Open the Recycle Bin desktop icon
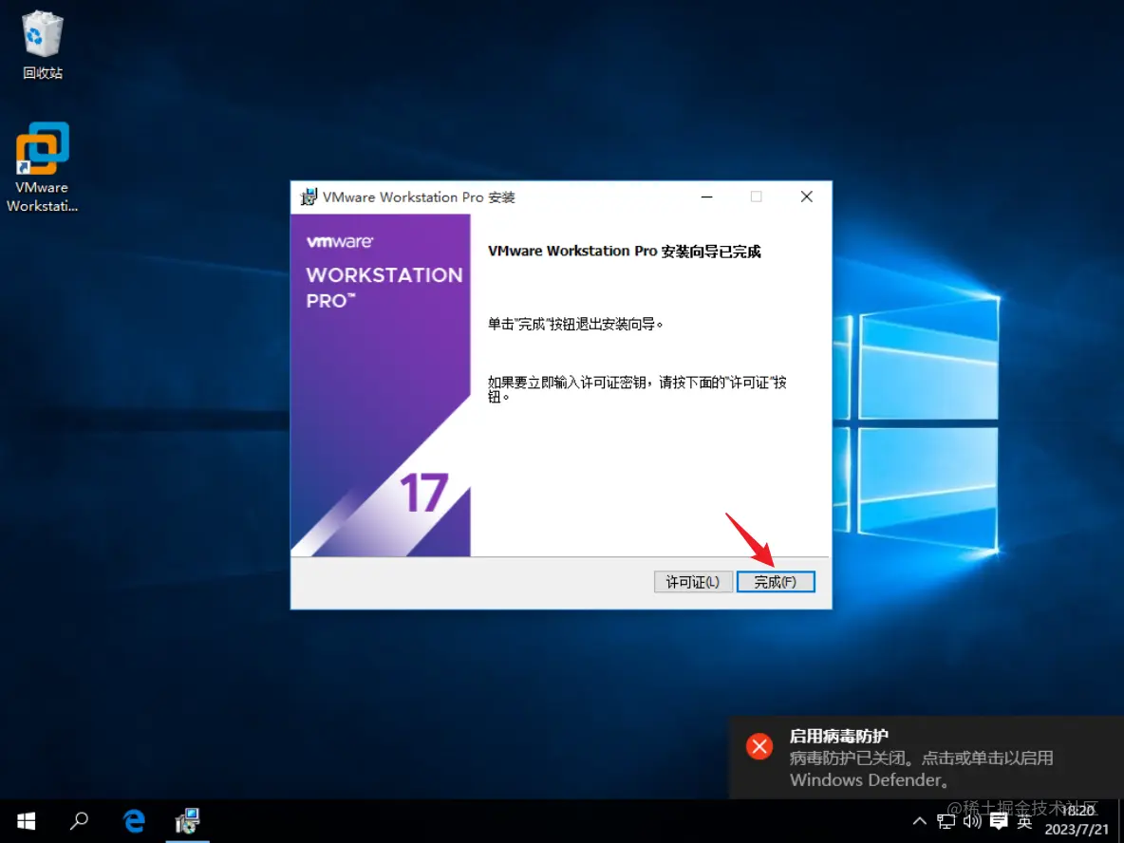 click(43, 46)
